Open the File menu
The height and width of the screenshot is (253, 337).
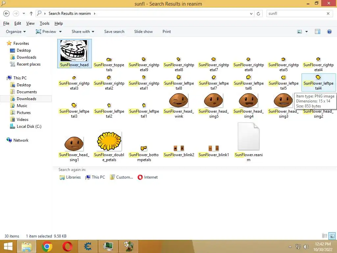point(6,23)
